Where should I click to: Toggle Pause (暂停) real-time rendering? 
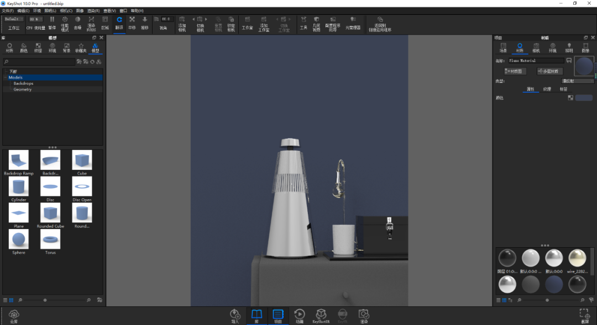pyautogui.click(x=52, y=23)
